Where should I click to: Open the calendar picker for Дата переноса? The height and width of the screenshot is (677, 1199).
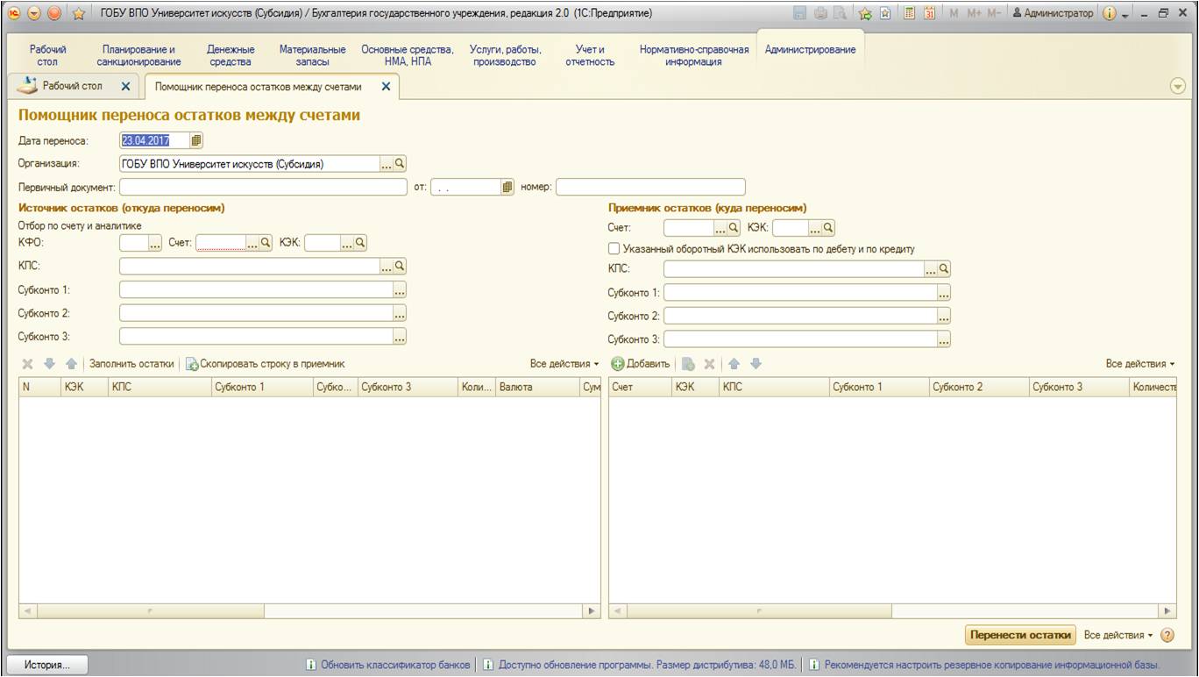coord(196,140)
